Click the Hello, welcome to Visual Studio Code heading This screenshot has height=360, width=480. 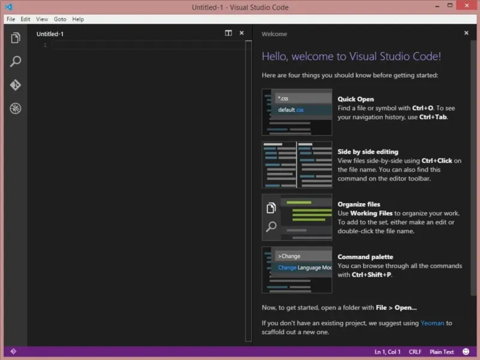(x=351, y=56)
